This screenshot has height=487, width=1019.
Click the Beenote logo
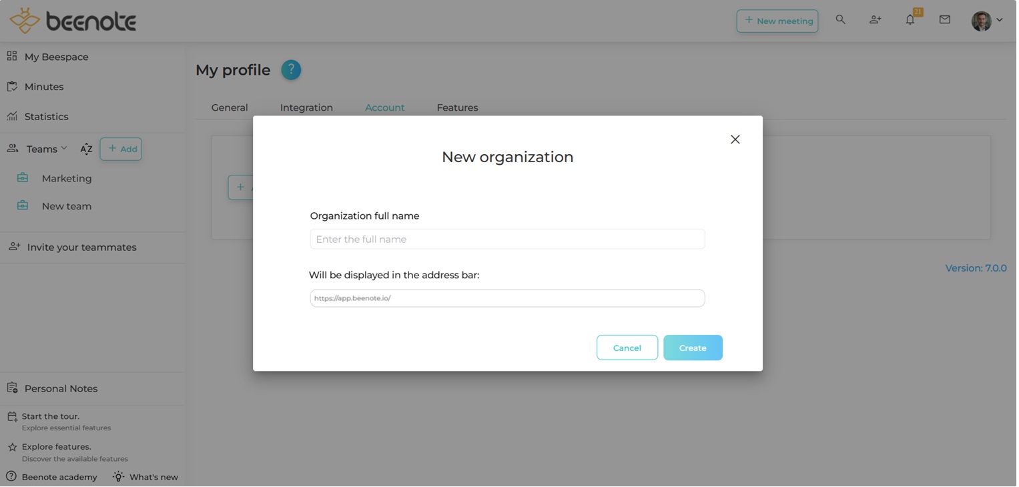73,21
